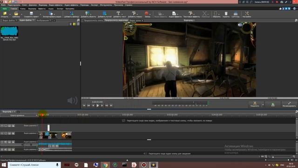
Task: Mute Аудио дорожка 1
Action: tap(6, 142)
